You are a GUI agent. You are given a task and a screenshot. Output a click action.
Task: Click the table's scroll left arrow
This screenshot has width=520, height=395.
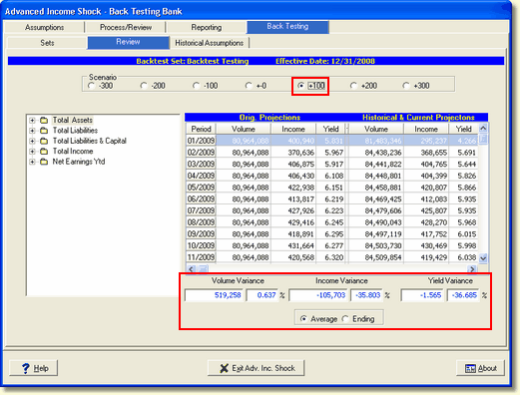tap(191, 269)
